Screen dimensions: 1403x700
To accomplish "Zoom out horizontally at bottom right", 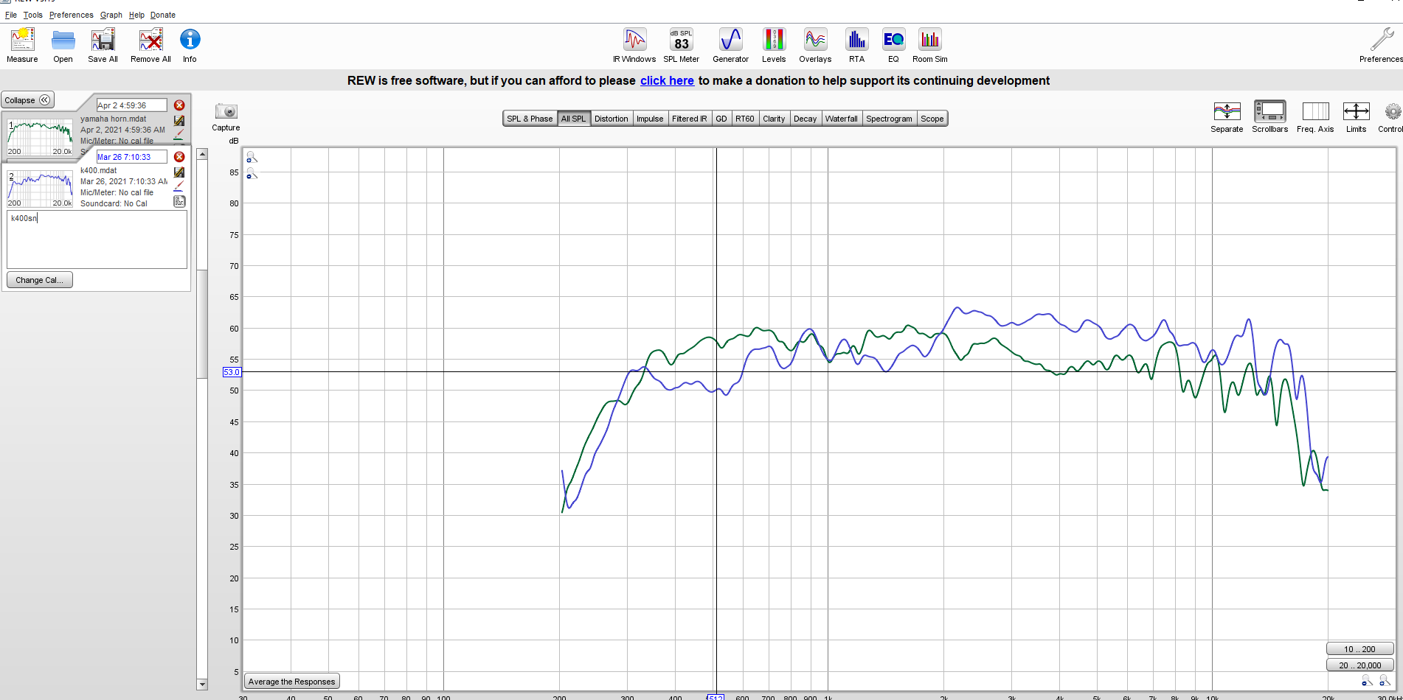I will coord(1368,680).
